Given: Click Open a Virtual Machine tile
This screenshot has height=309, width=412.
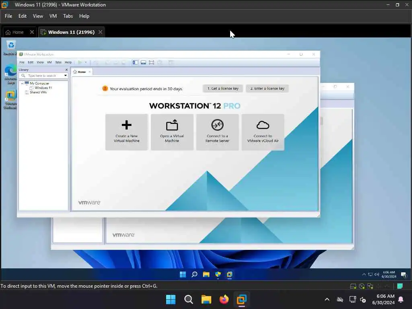Looking at the screenshot, I should (x=172, y=132).
